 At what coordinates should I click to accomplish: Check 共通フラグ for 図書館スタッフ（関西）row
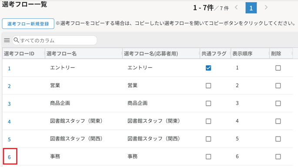click(208, 139)
